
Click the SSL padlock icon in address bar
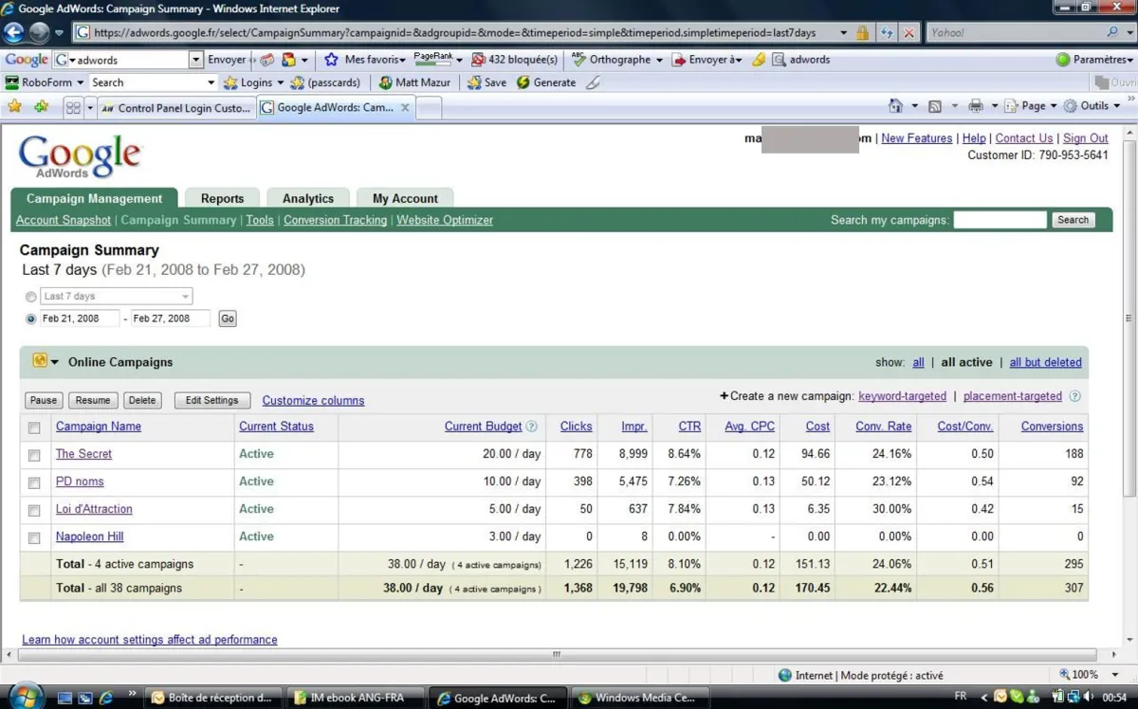(x=862, y=32)
